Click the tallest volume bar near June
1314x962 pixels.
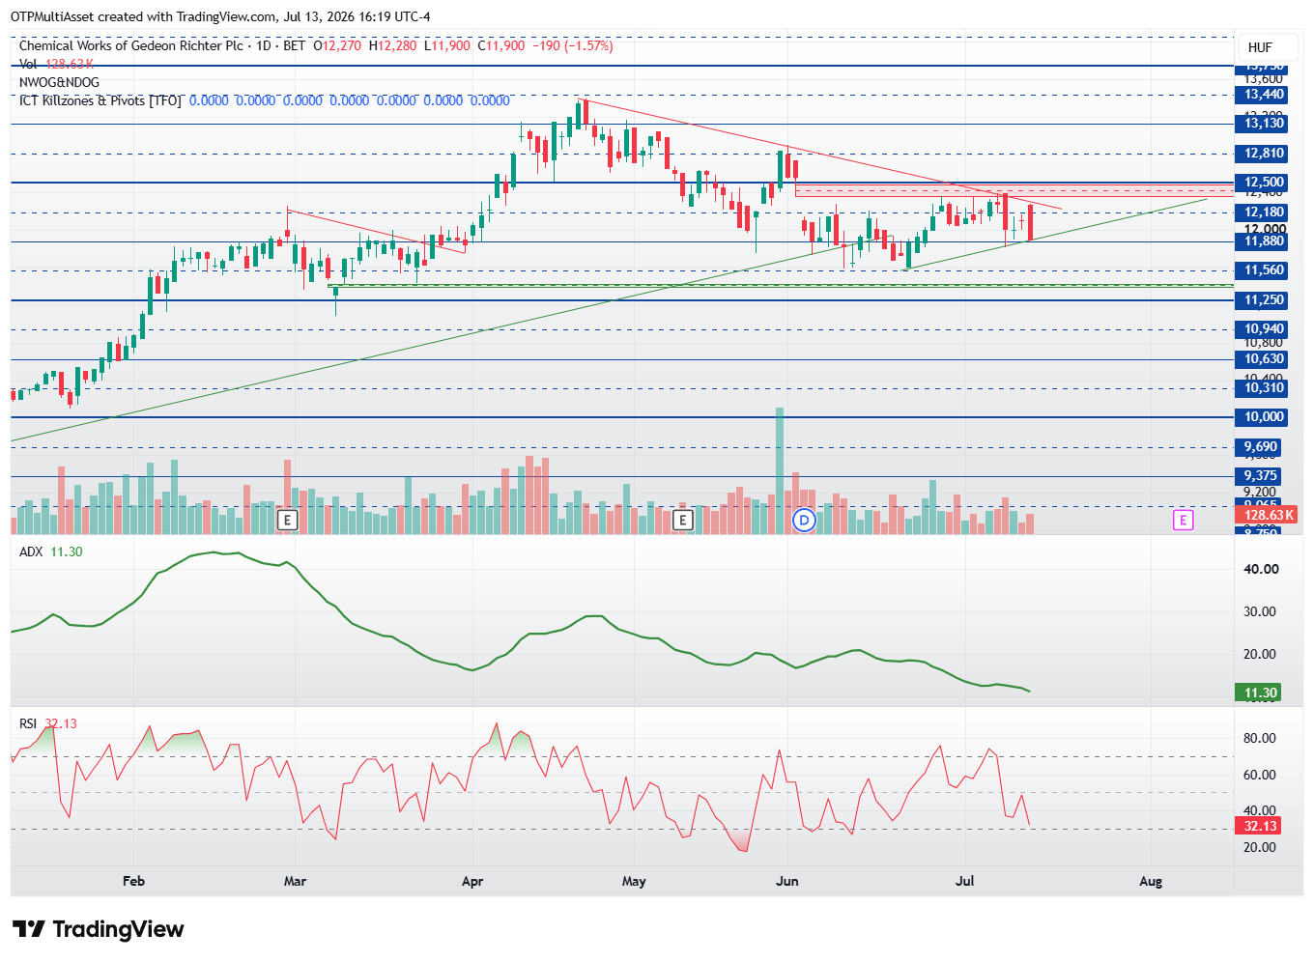click(780, 470)
